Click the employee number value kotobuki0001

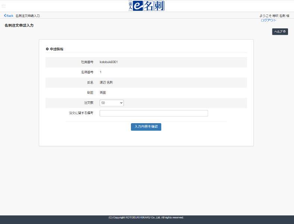(109, 62)
